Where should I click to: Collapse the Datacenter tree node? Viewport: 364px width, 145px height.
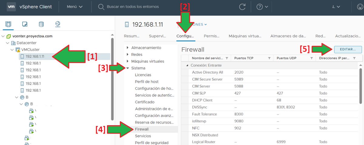pos(8,43)
